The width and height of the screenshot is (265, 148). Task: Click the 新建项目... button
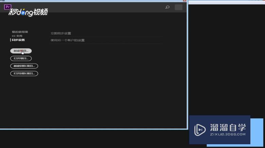21,51
